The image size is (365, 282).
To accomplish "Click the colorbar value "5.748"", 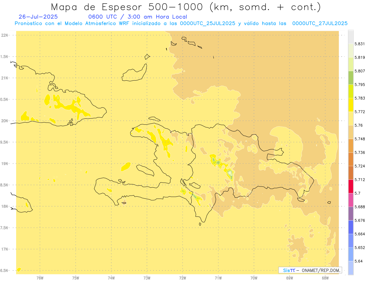I will point(360,139).
